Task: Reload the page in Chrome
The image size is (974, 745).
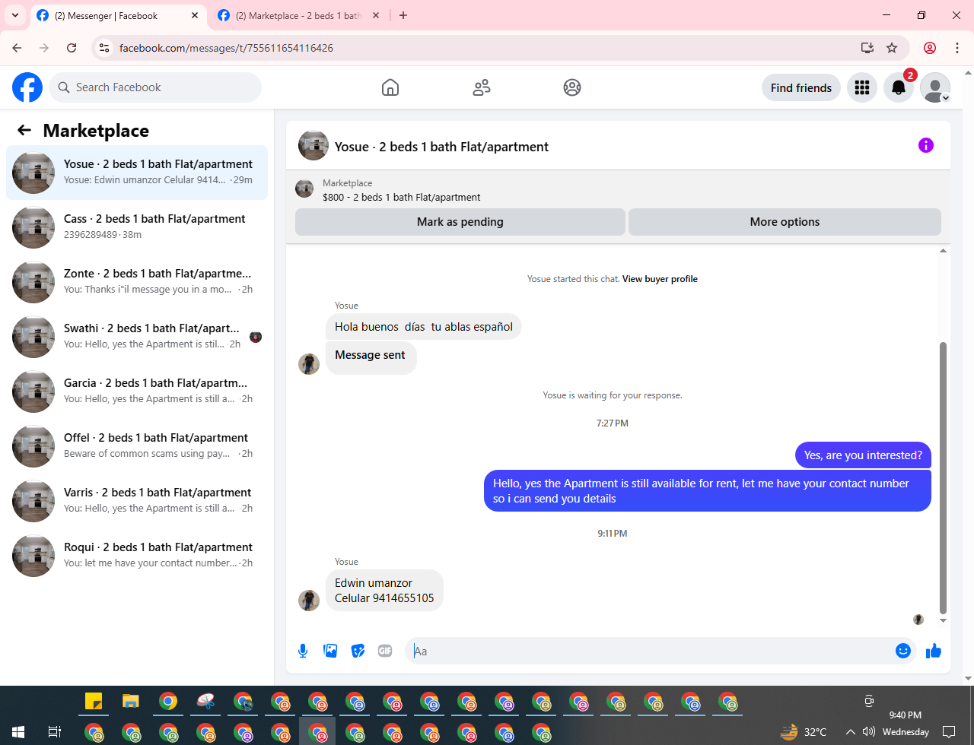Action: [72, 48]
